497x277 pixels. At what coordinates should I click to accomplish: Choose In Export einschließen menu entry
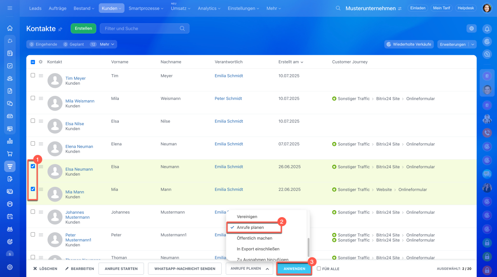(x=258, y=249)
